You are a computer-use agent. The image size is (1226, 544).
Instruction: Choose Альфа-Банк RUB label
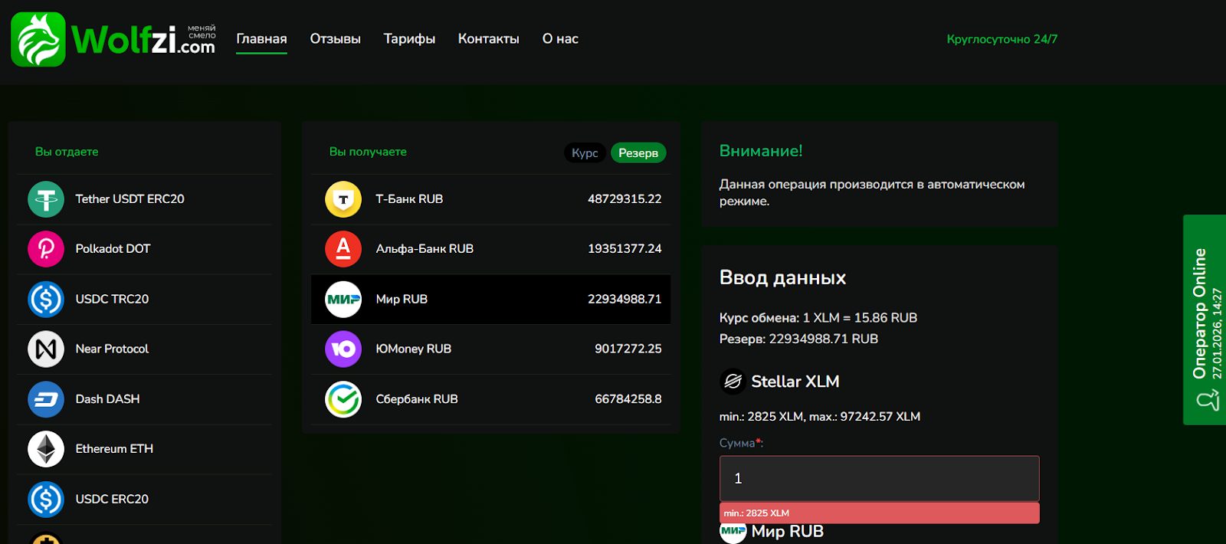coord(425,249)
